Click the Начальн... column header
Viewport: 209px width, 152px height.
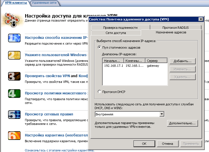point(113,60)
